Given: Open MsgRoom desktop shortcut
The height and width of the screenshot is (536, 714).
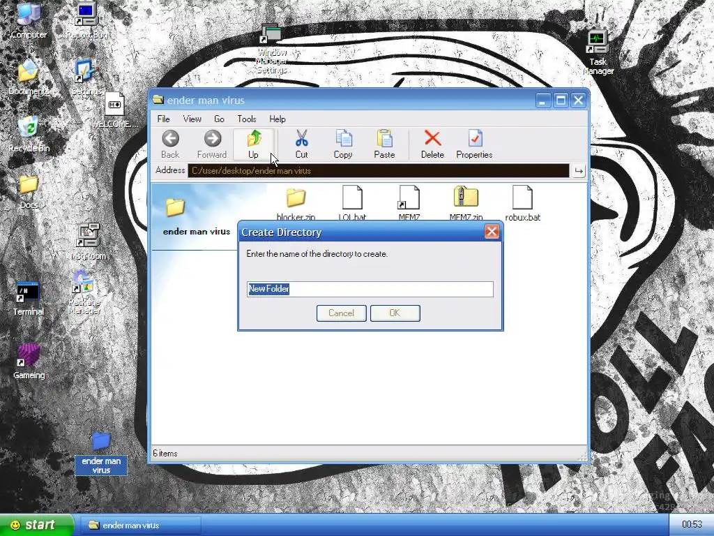Looking at the screenshot, I should [x=89, y=241].
